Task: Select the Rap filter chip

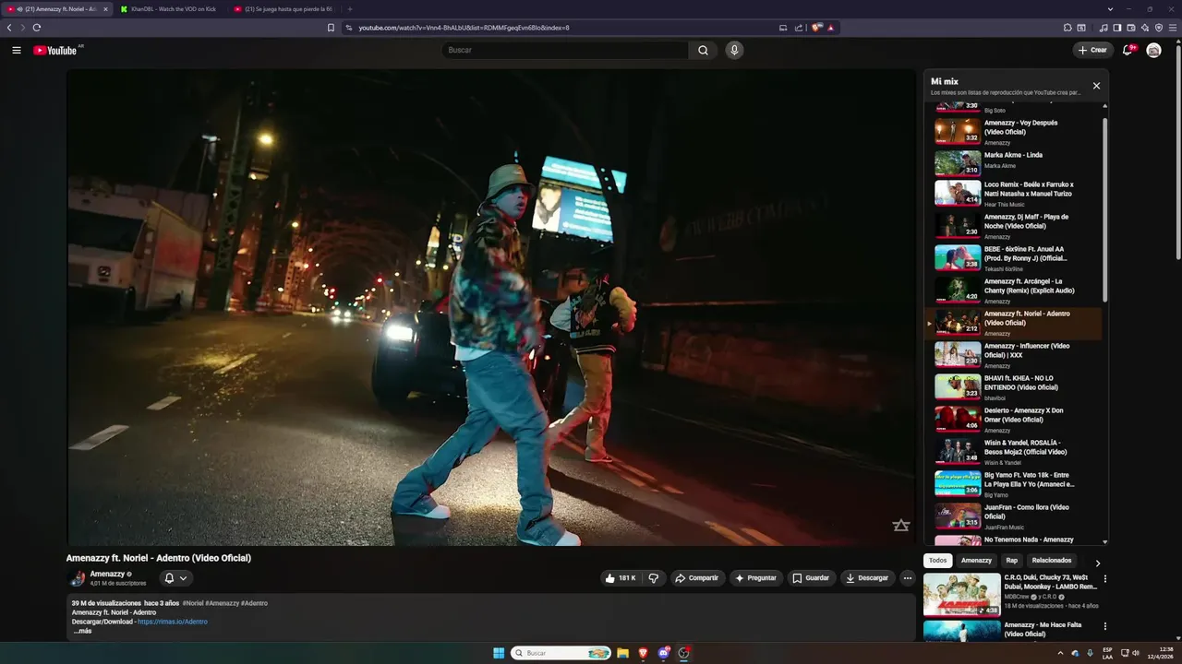Action: 1012,561
